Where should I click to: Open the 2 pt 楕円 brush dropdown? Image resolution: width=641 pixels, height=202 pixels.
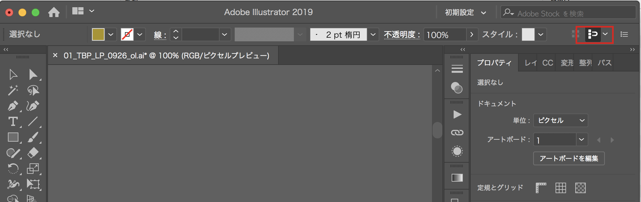pos(373,34)
